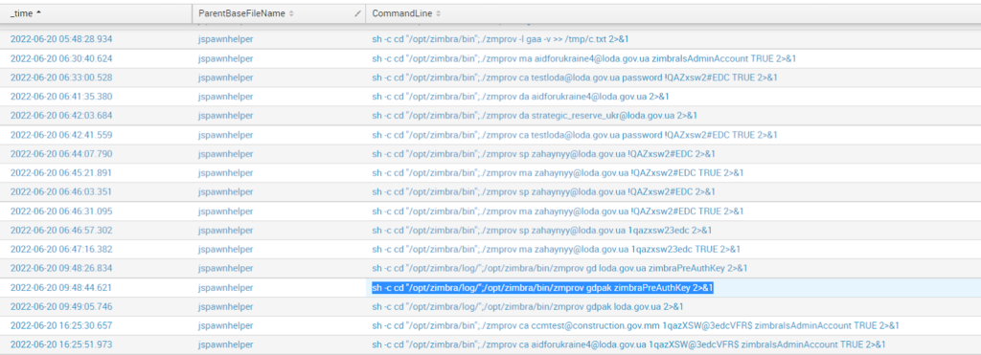Click command setting password 1qazxsw23edc via sp

pyautogui.click(x=542, y=230)
